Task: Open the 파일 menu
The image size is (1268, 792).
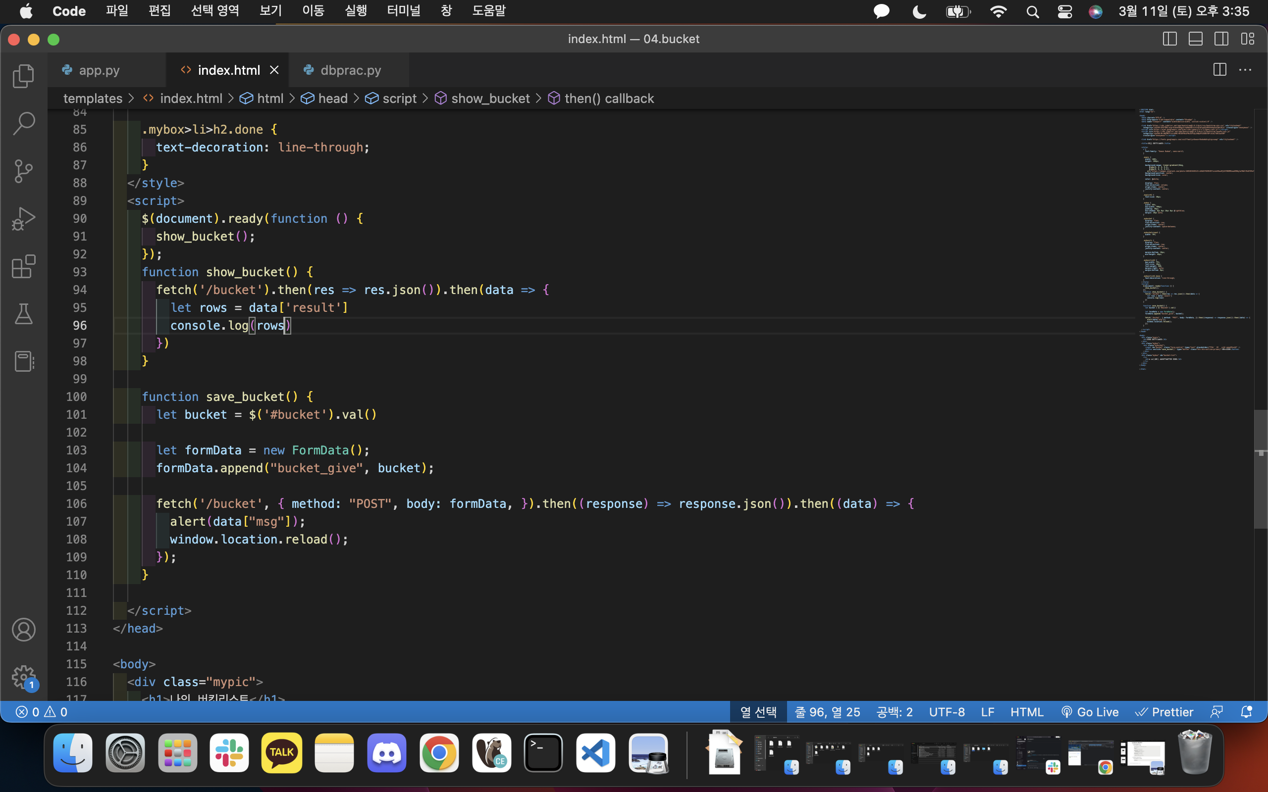Action: pos(117,11)
